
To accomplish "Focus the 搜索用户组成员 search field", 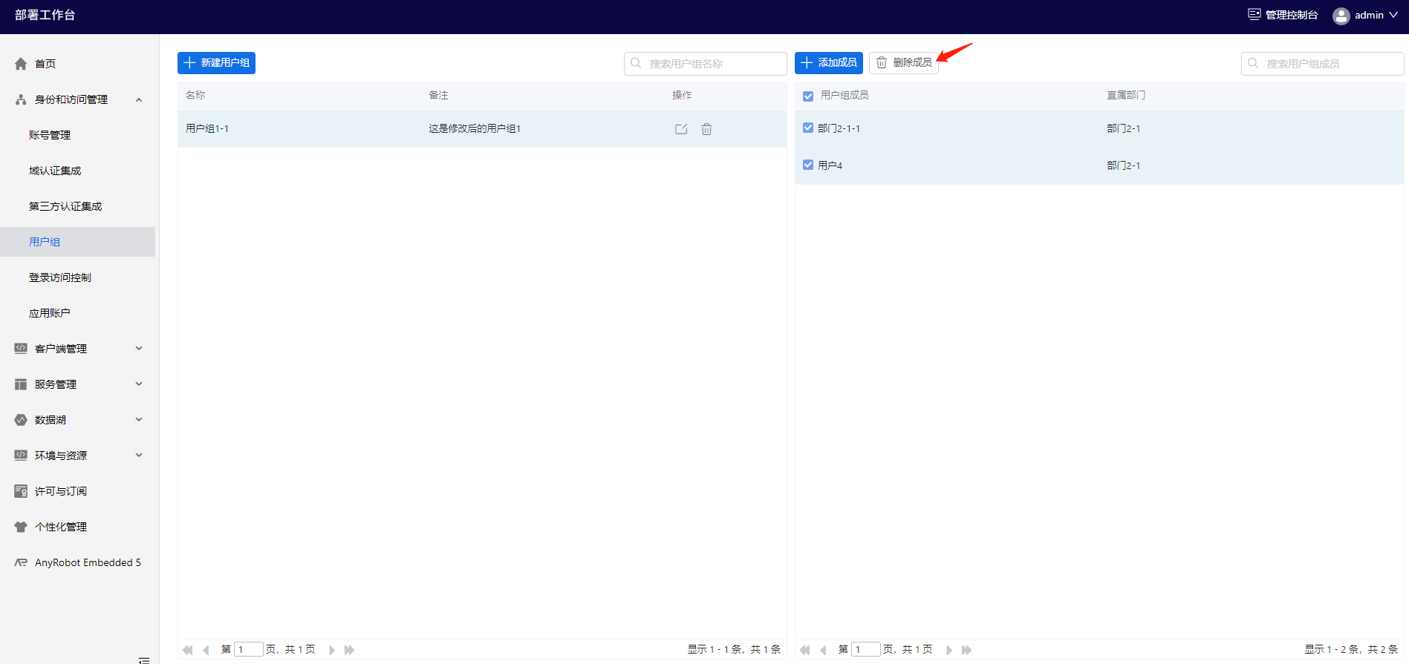I will 1323,64.
